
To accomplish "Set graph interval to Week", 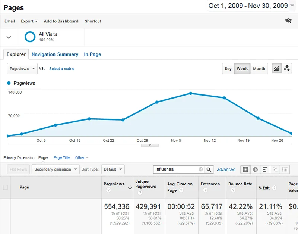I will (242, 69).
